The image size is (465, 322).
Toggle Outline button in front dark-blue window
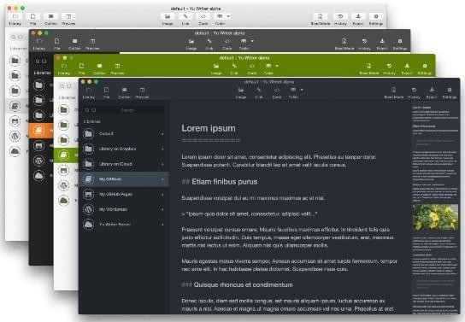pos(124,90)
